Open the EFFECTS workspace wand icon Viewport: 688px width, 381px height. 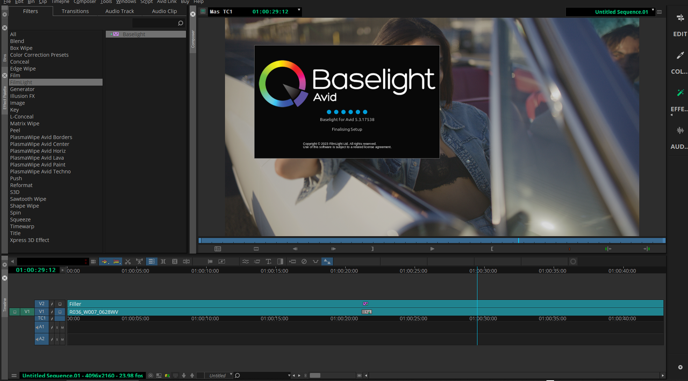(680, 93)
